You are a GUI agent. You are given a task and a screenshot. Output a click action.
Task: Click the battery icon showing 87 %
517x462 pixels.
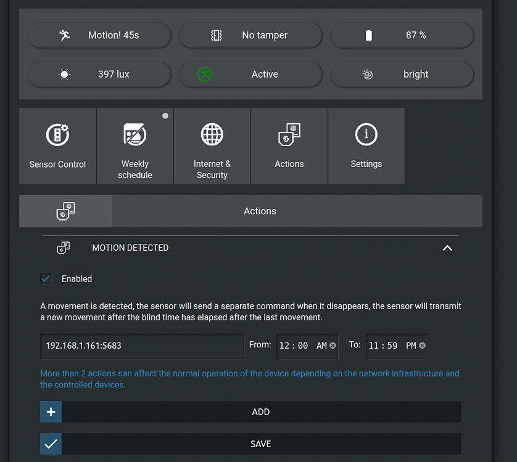368,35
